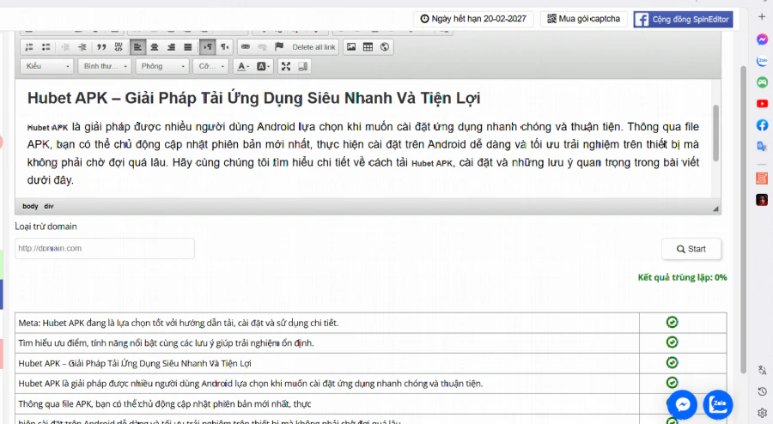Insert an image

[351, 47]
